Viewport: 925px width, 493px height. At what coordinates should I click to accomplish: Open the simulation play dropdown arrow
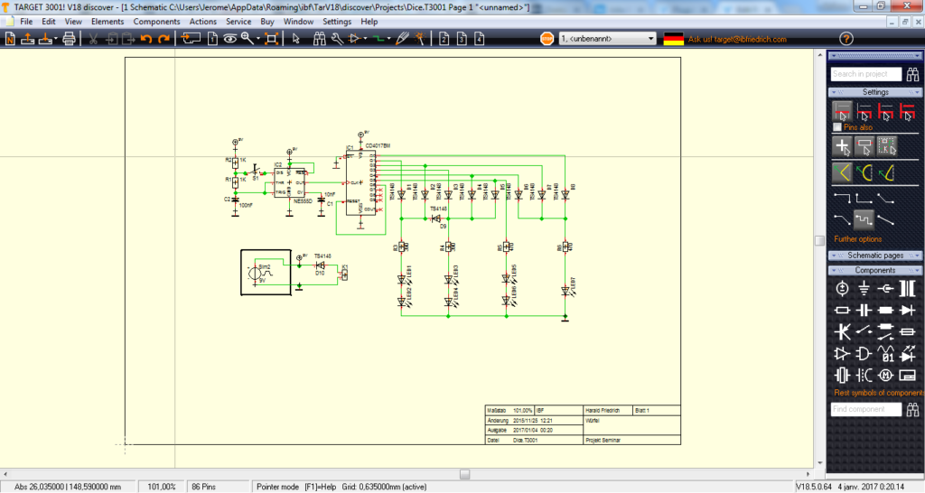point(365,39)
